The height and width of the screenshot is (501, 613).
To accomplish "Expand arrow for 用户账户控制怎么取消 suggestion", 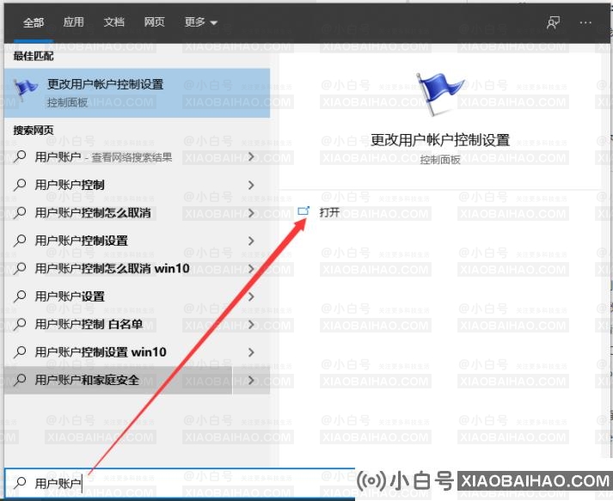I will pos(251,213).
